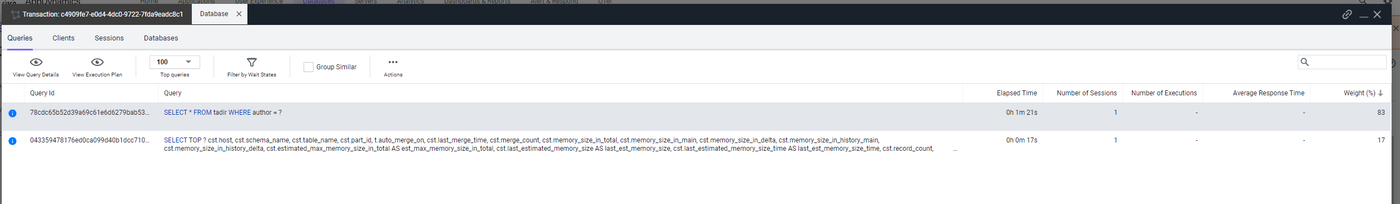Switch to the Sessions tab
This screenshot has width=1400, height=204.
(x=109, y=38)
